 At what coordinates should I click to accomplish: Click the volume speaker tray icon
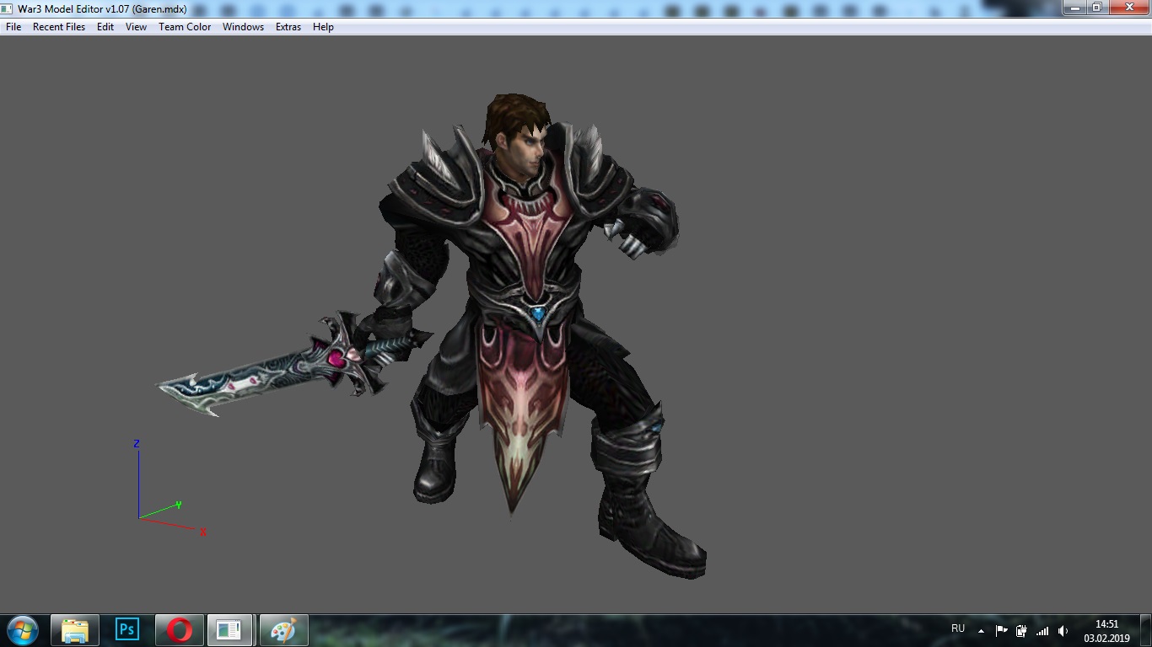click(x=1063, y=631)
